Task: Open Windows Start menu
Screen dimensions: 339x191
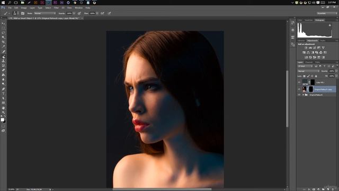Action: [x=3, y=3]
